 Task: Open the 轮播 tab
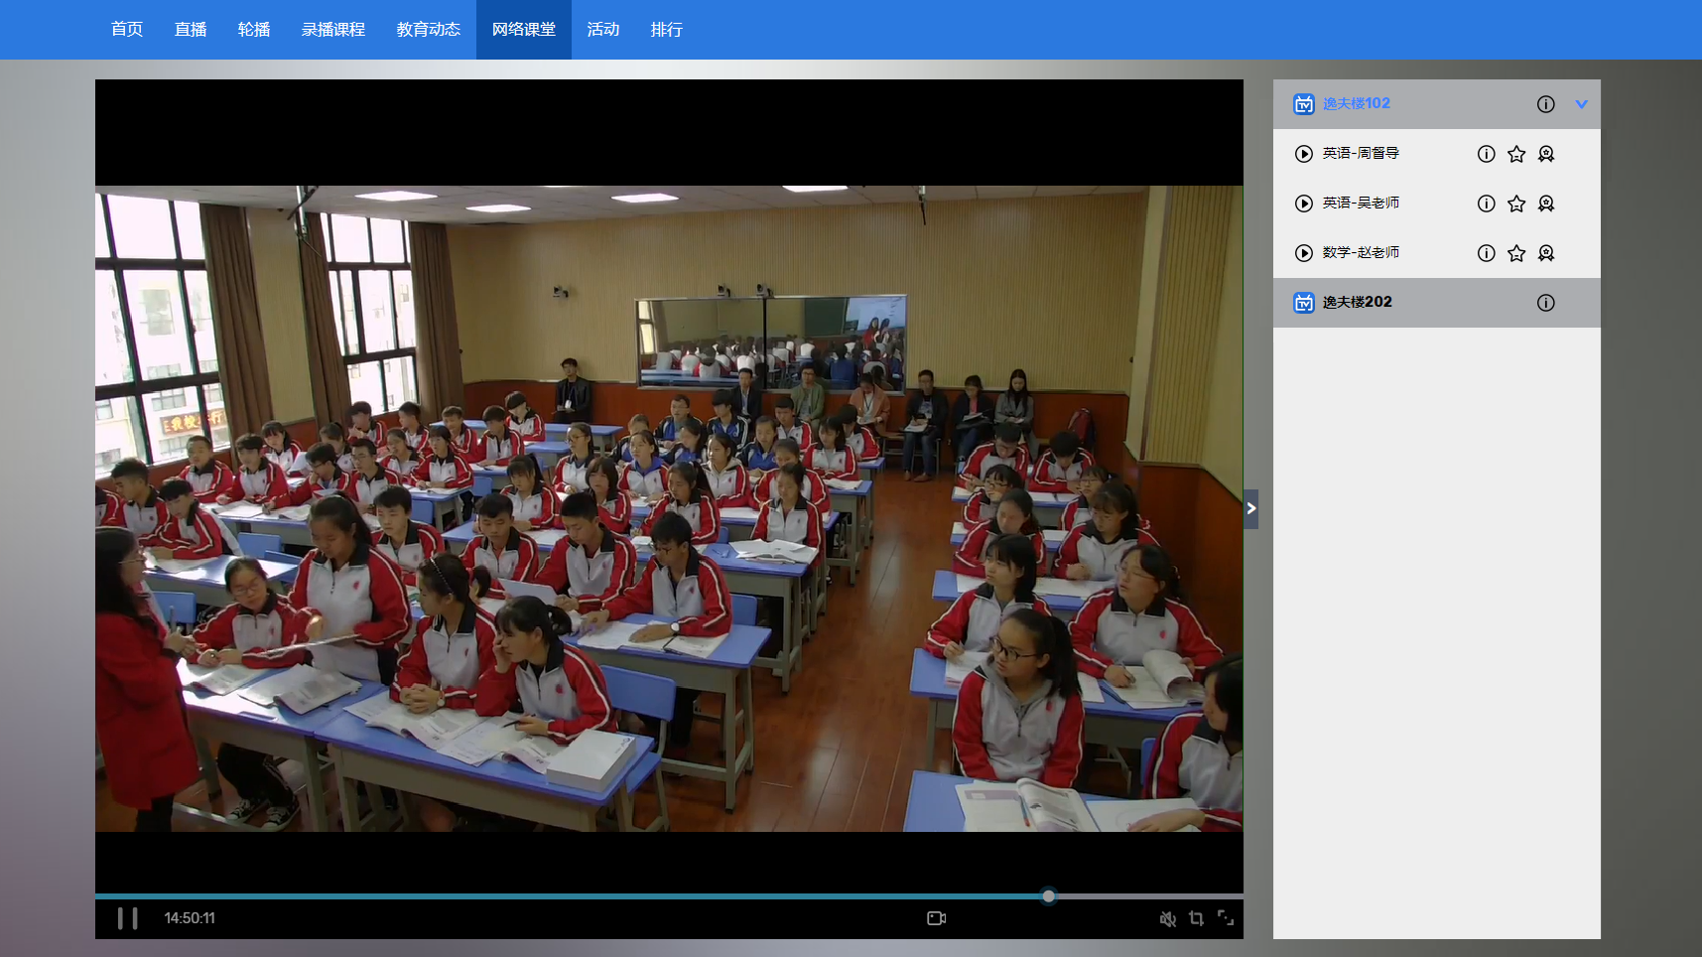[x=254, y=30]
